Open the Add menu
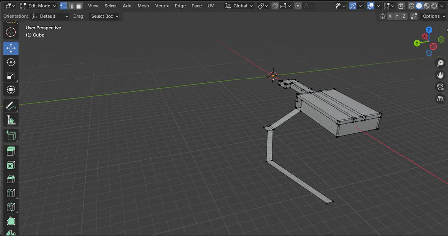Viewport: 448px width, 236px height. [x=127, y=6]
